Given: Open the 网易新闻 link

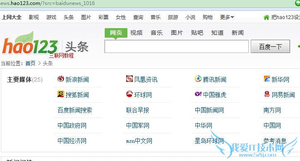Looking at the screenshot, I should pyautogui.click(x=283, y=95).
